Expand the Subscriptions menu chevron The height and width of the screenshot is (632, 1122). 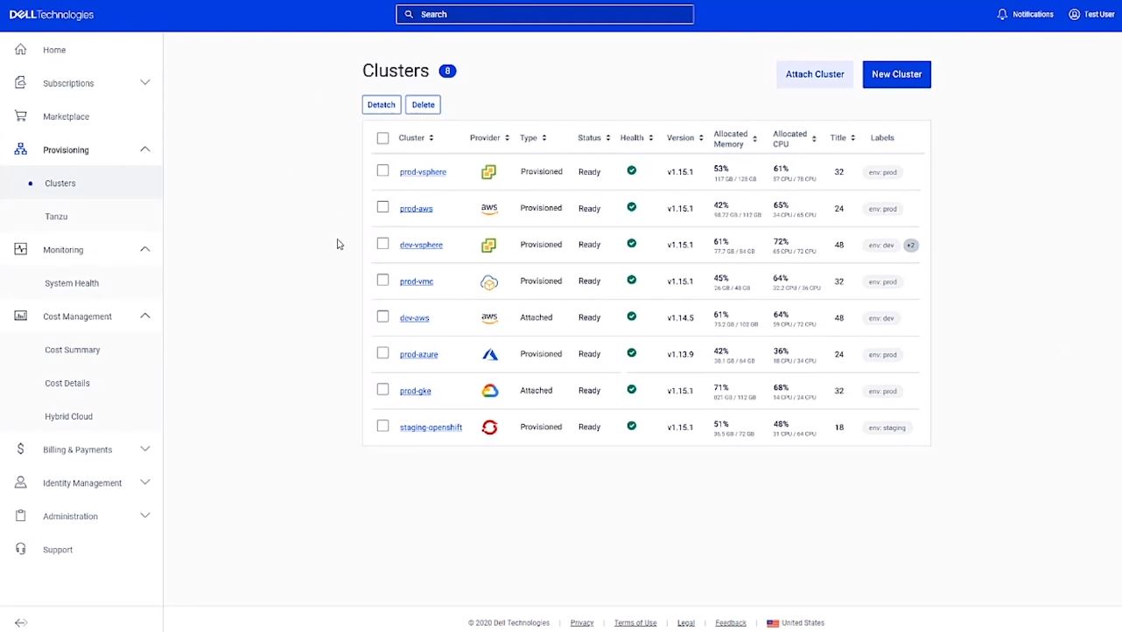click(x=145, y=83)
